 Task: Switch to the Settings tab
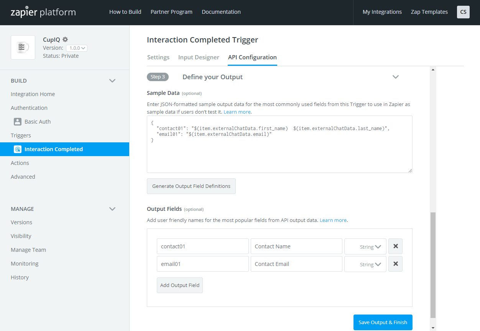point(158,57)
